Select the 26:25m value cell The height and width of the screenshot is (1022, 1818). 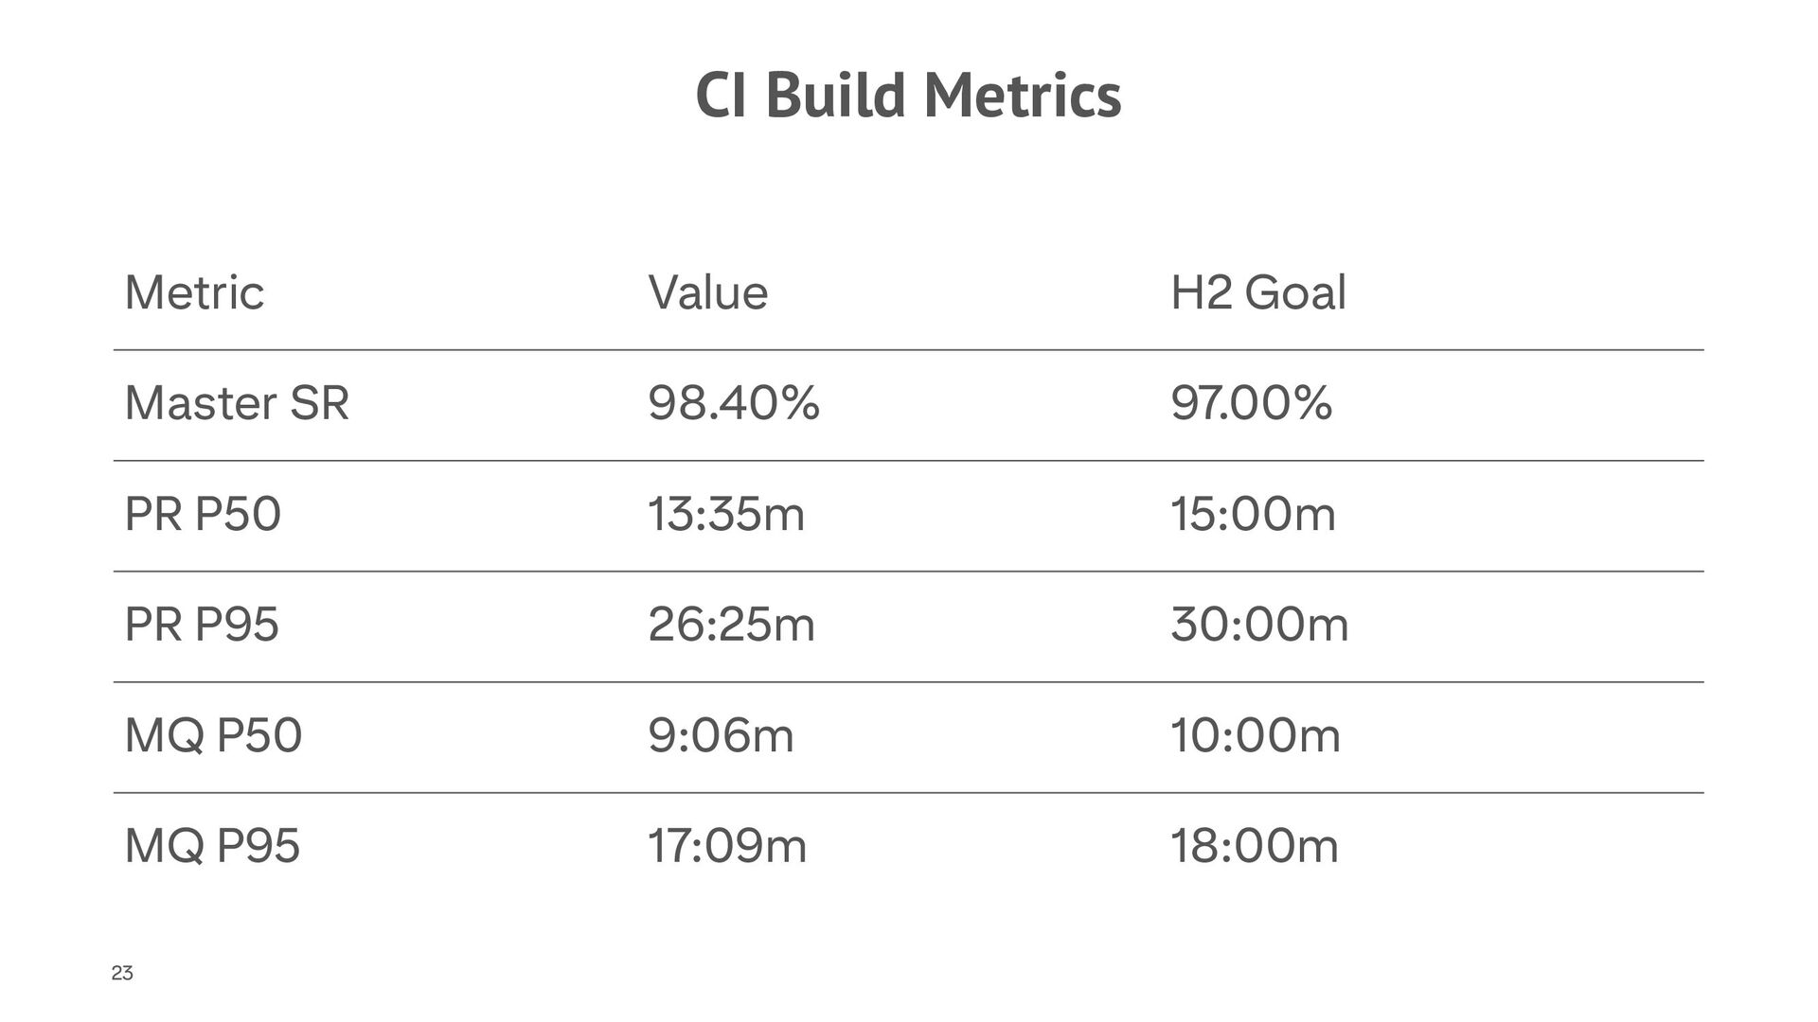(x=731, y=625)
